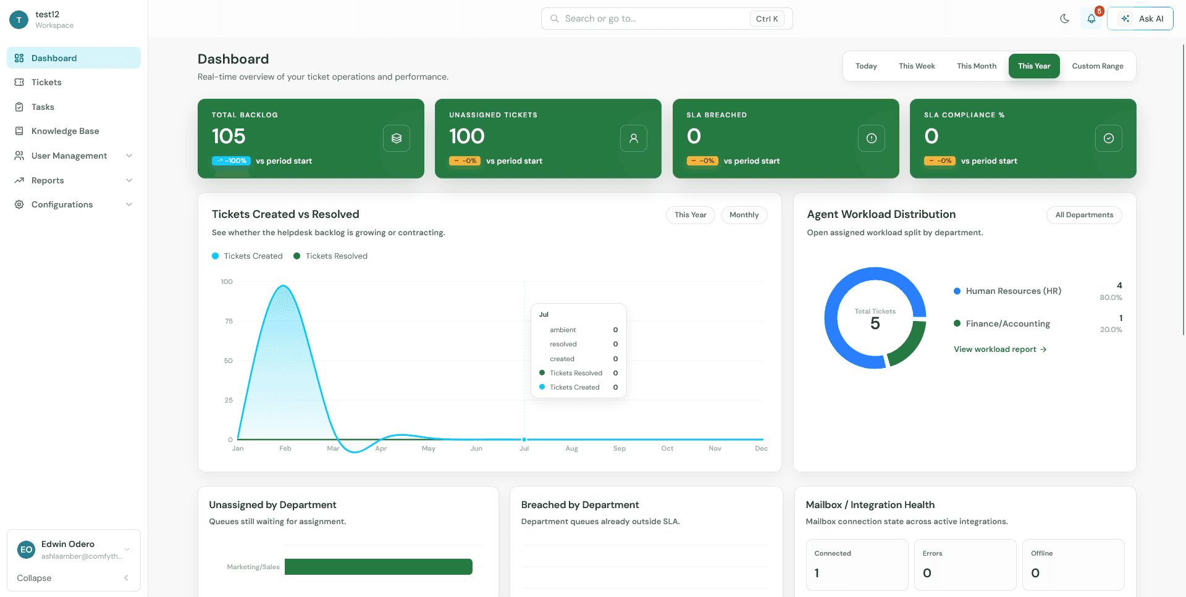The height and width of the screenshot is (597, 1186).
Task: Click the Knowledge Base book icon
Action: pyautogui.click(x=19, y=131)
